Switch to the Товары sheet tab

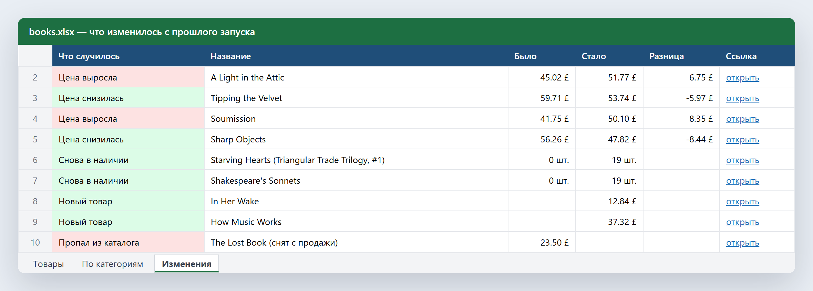tap(49, 264)
